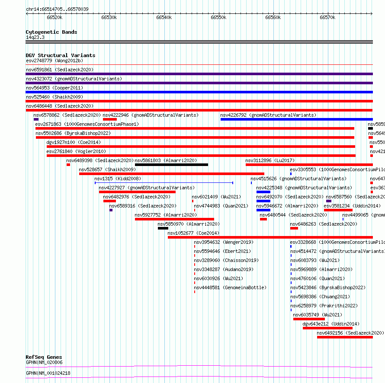
Task: Open the nsv6482976 (Sedlazeck2020) label
Action: click(x=137, y=197)
